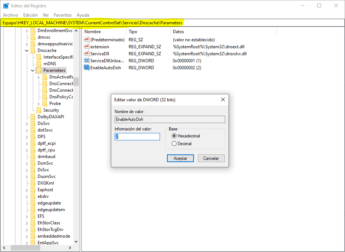Viewport: 345px width, 252px height.
Task: Click the (Predeterminado) string value icon
Action: [87, 39]
